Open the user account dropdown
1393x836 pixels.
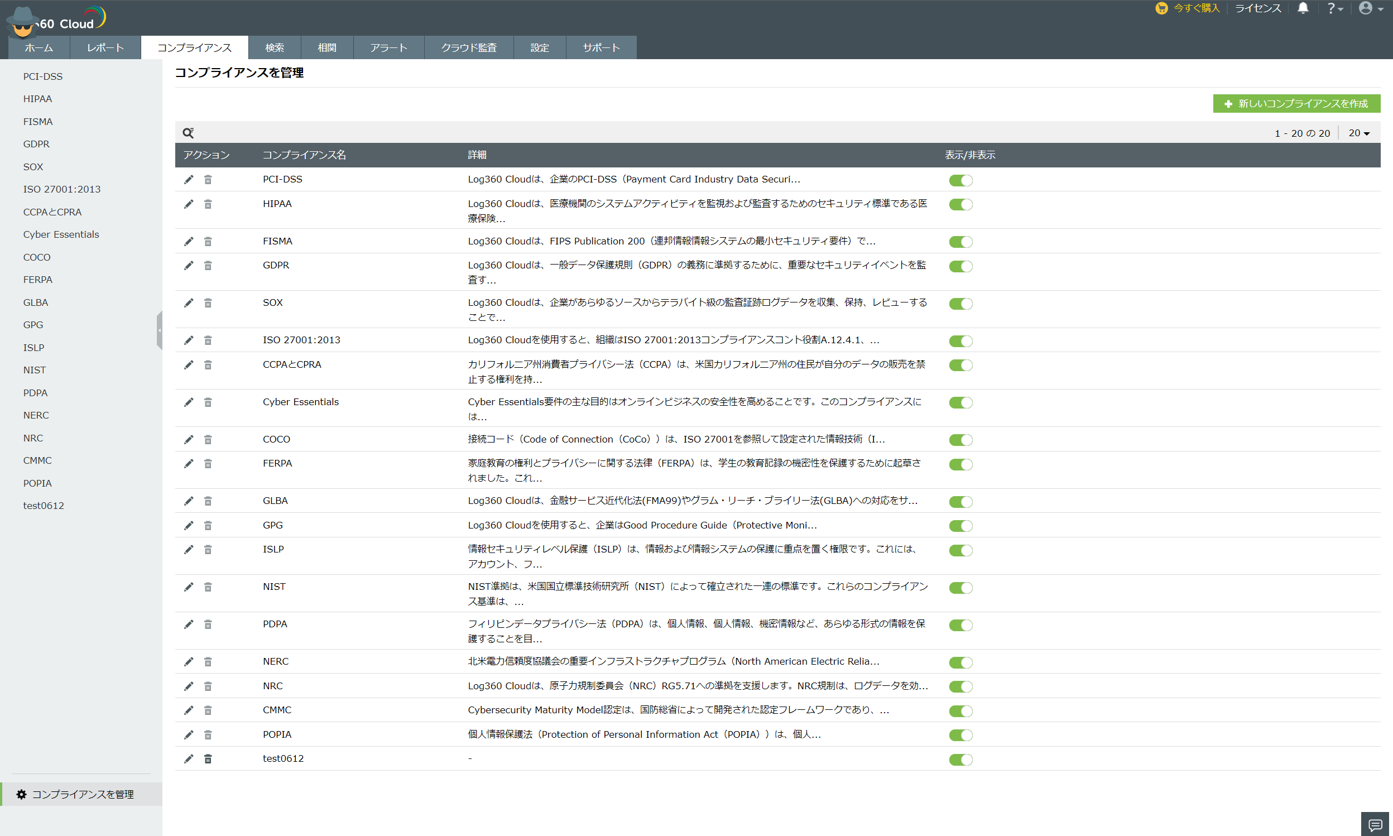1371,8
